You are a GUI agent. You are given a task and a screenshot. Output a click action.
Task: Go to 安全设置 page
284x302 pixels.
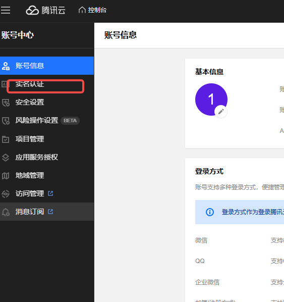pos(47,103)
